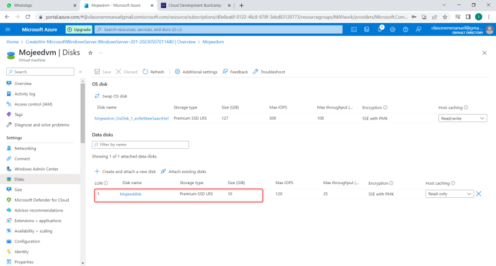Bookmark this page with the star icon
The height and width of the screenshot is (266, 496).
tap(445, 17)
